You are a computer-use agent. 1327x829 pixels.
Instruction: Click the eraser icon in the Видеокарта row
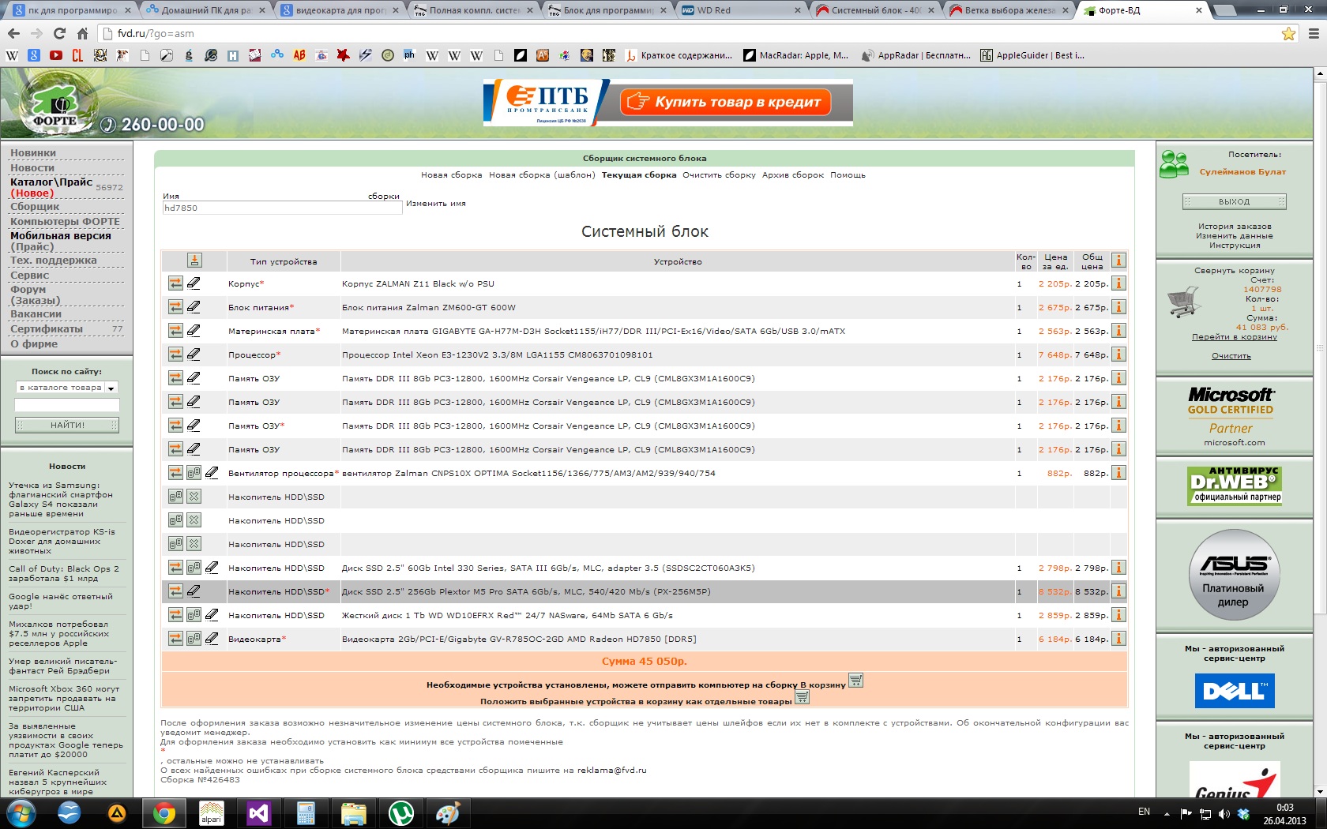coord(212,639)
